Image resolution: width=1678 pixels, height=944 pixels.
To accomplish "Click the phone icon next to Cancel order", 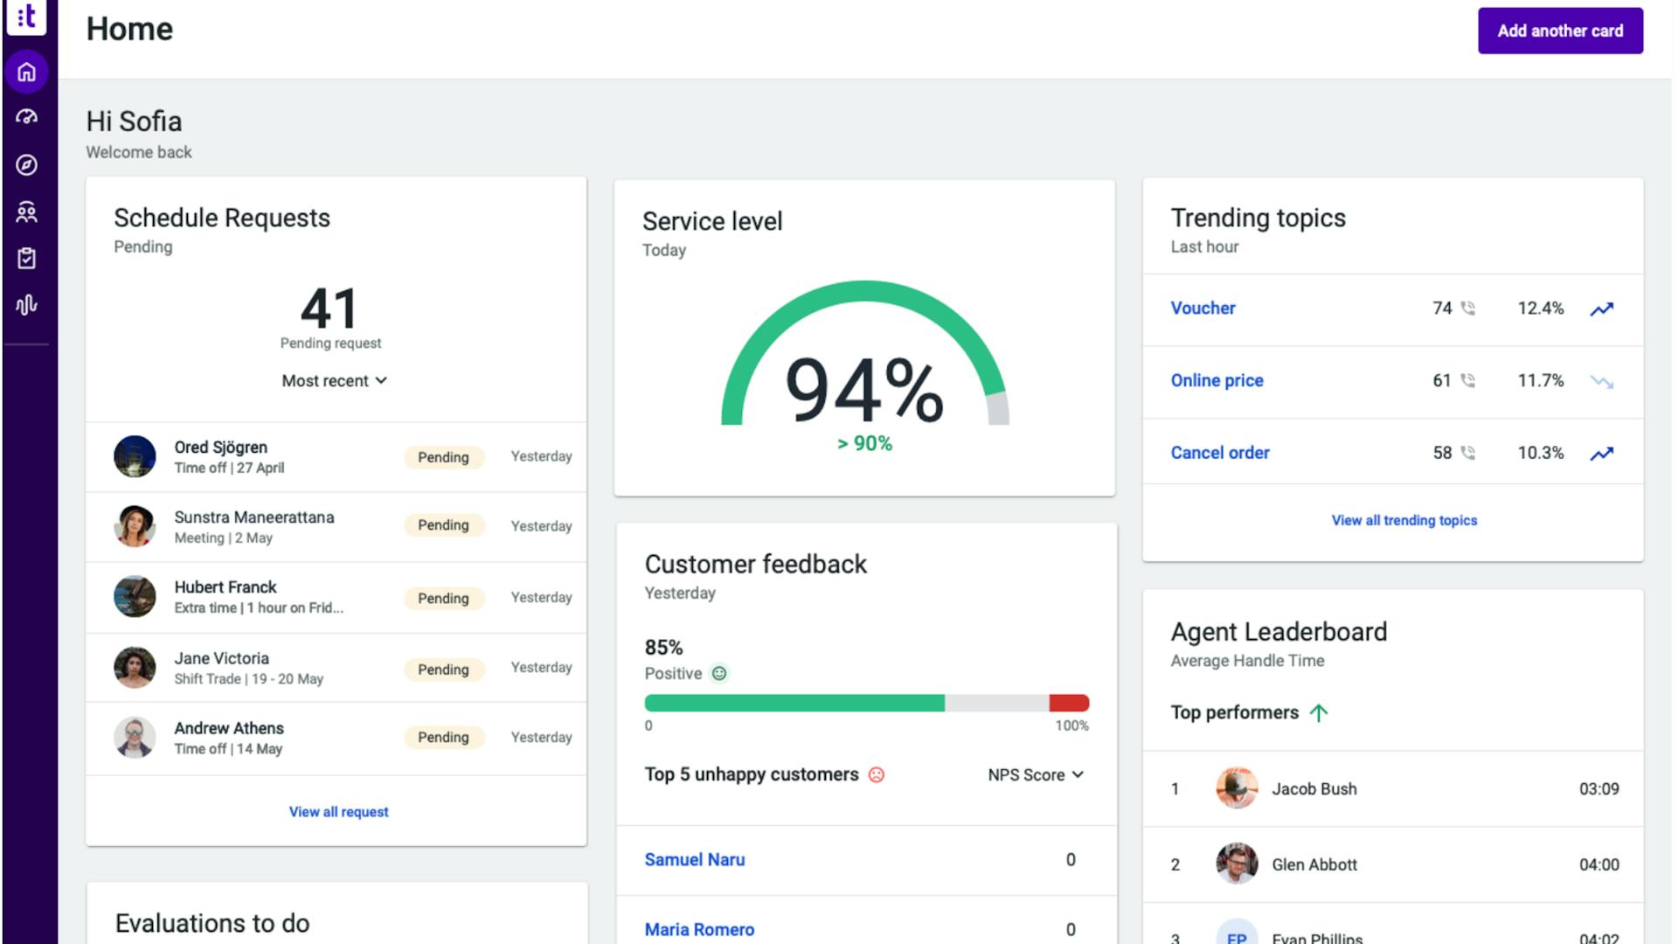I will 1468,453.
